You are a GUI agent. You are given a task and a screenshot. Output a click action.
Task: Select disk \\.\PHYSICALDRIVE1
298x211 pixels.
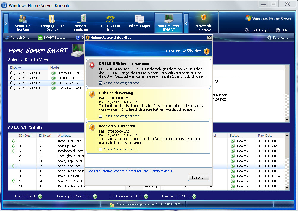tap(25, 78)
